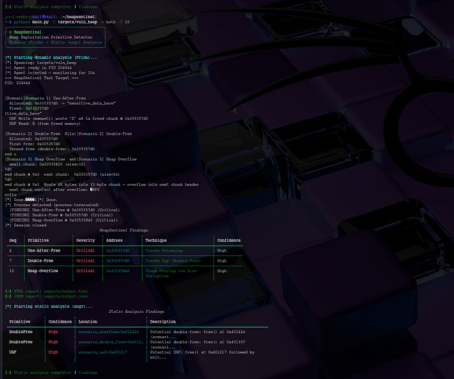Click '[FINDING] Use-After-Free' log line

65,210
